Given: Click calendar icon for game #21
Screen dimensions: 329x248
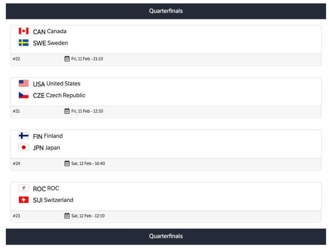Looking at the screenshot, I should pyautogui.click(x=67, y=111).
